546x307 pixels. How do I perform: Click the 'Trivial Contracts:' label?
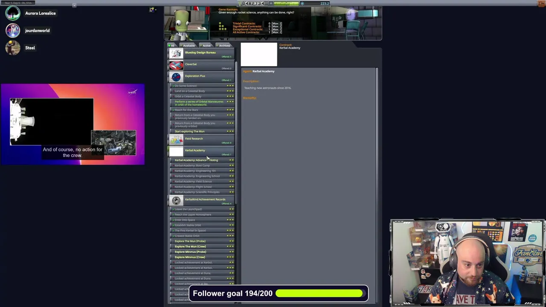pos(244,23)
